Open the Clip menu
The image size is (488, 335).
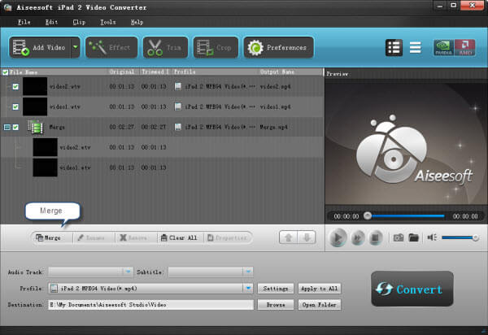79,22
